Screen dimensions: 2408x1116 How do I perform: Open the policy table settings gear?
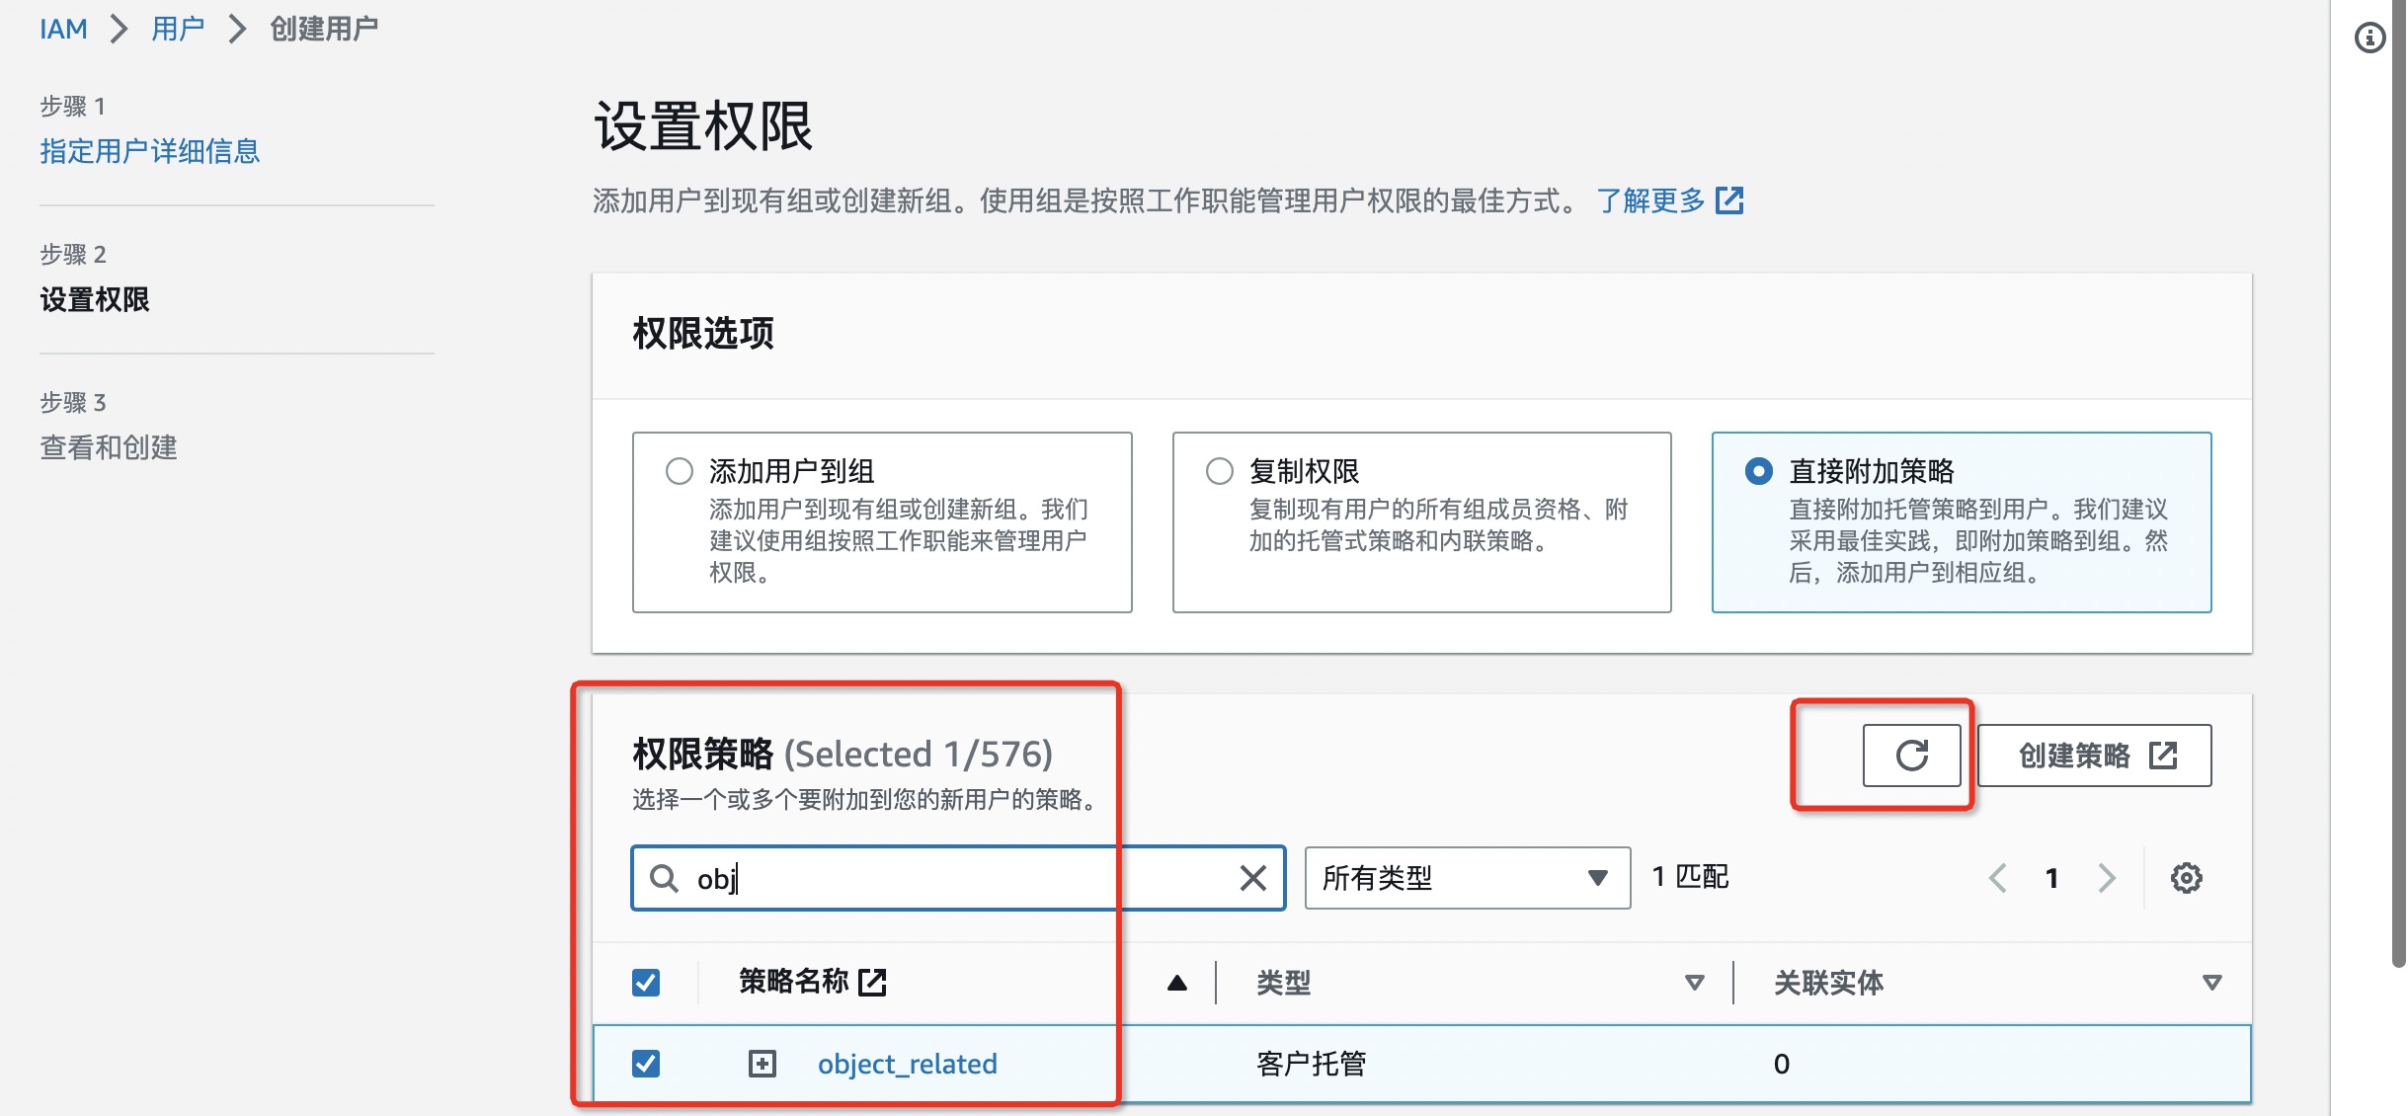coord(2186,878)
